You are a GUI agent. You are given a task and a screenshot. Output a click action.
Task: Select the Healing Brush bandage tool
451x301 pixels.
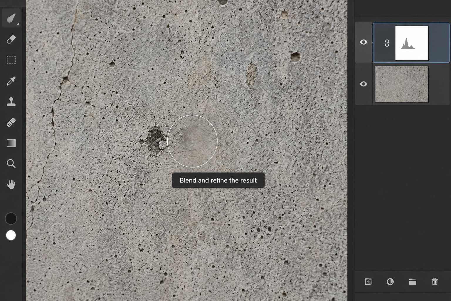[x=11, y=122]
